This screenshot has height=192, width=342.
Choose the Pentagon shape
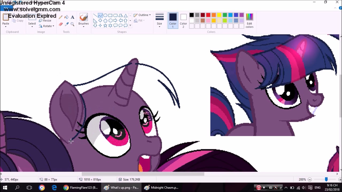[x=105, y=21]
